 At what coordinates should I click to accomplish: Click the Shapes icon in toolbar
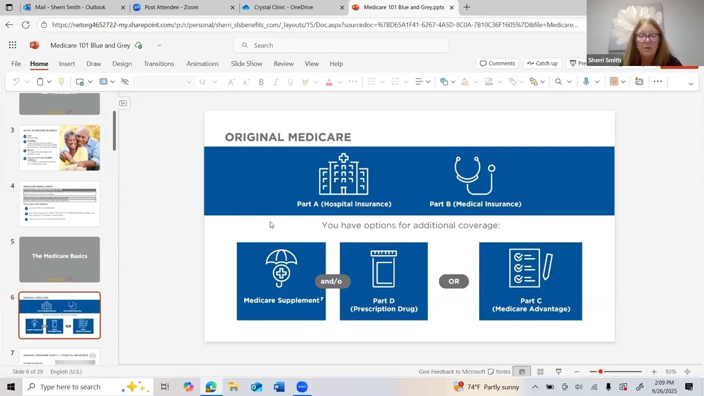[x=444, y=81]
